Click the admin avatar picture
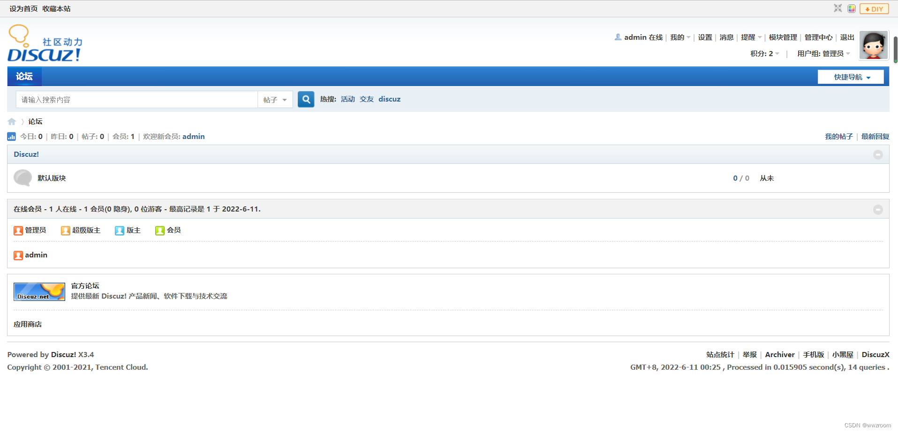The image size is (898, 432). point(873,45)
